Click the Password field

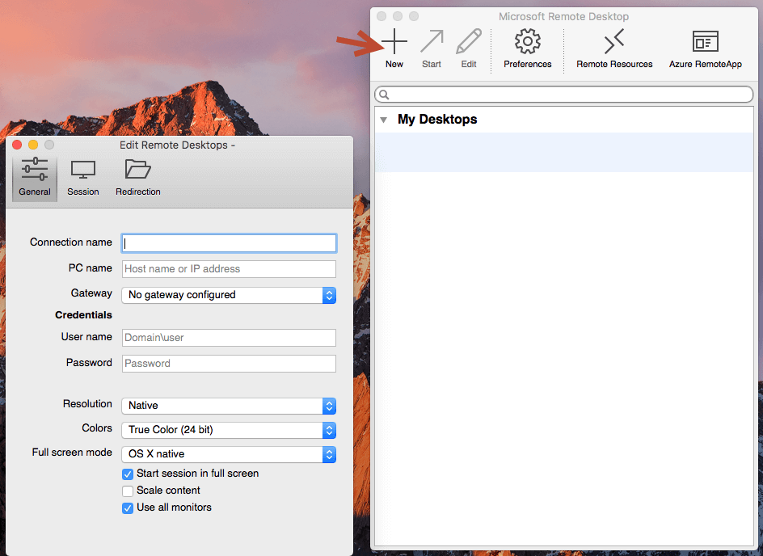tap(229, 364)
